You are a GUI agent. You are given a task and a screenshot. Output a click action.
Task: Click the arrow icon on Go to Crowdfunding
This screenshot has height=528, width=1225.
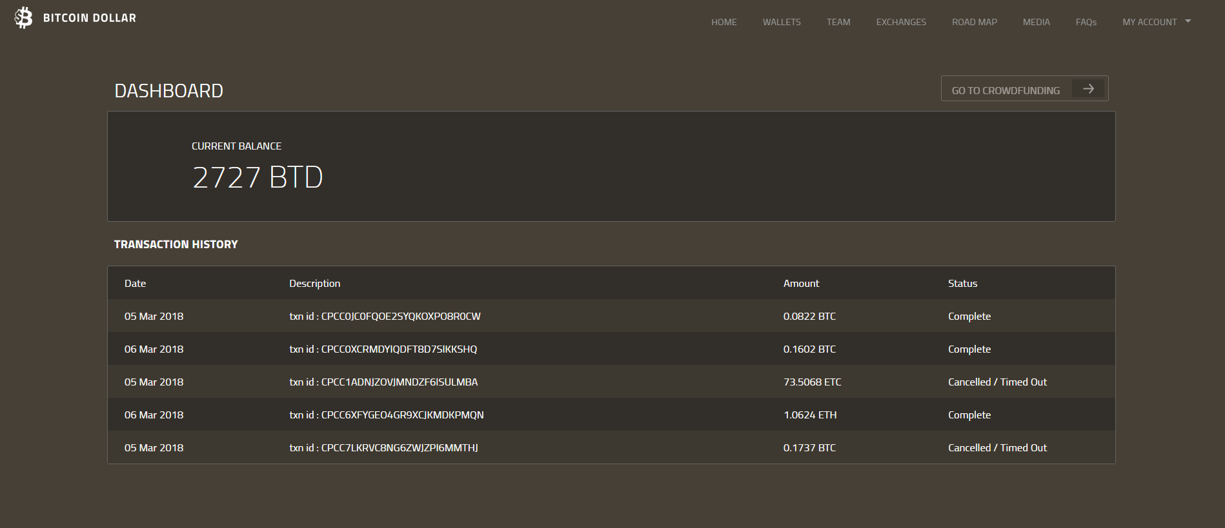click(x=1088, y=89)
